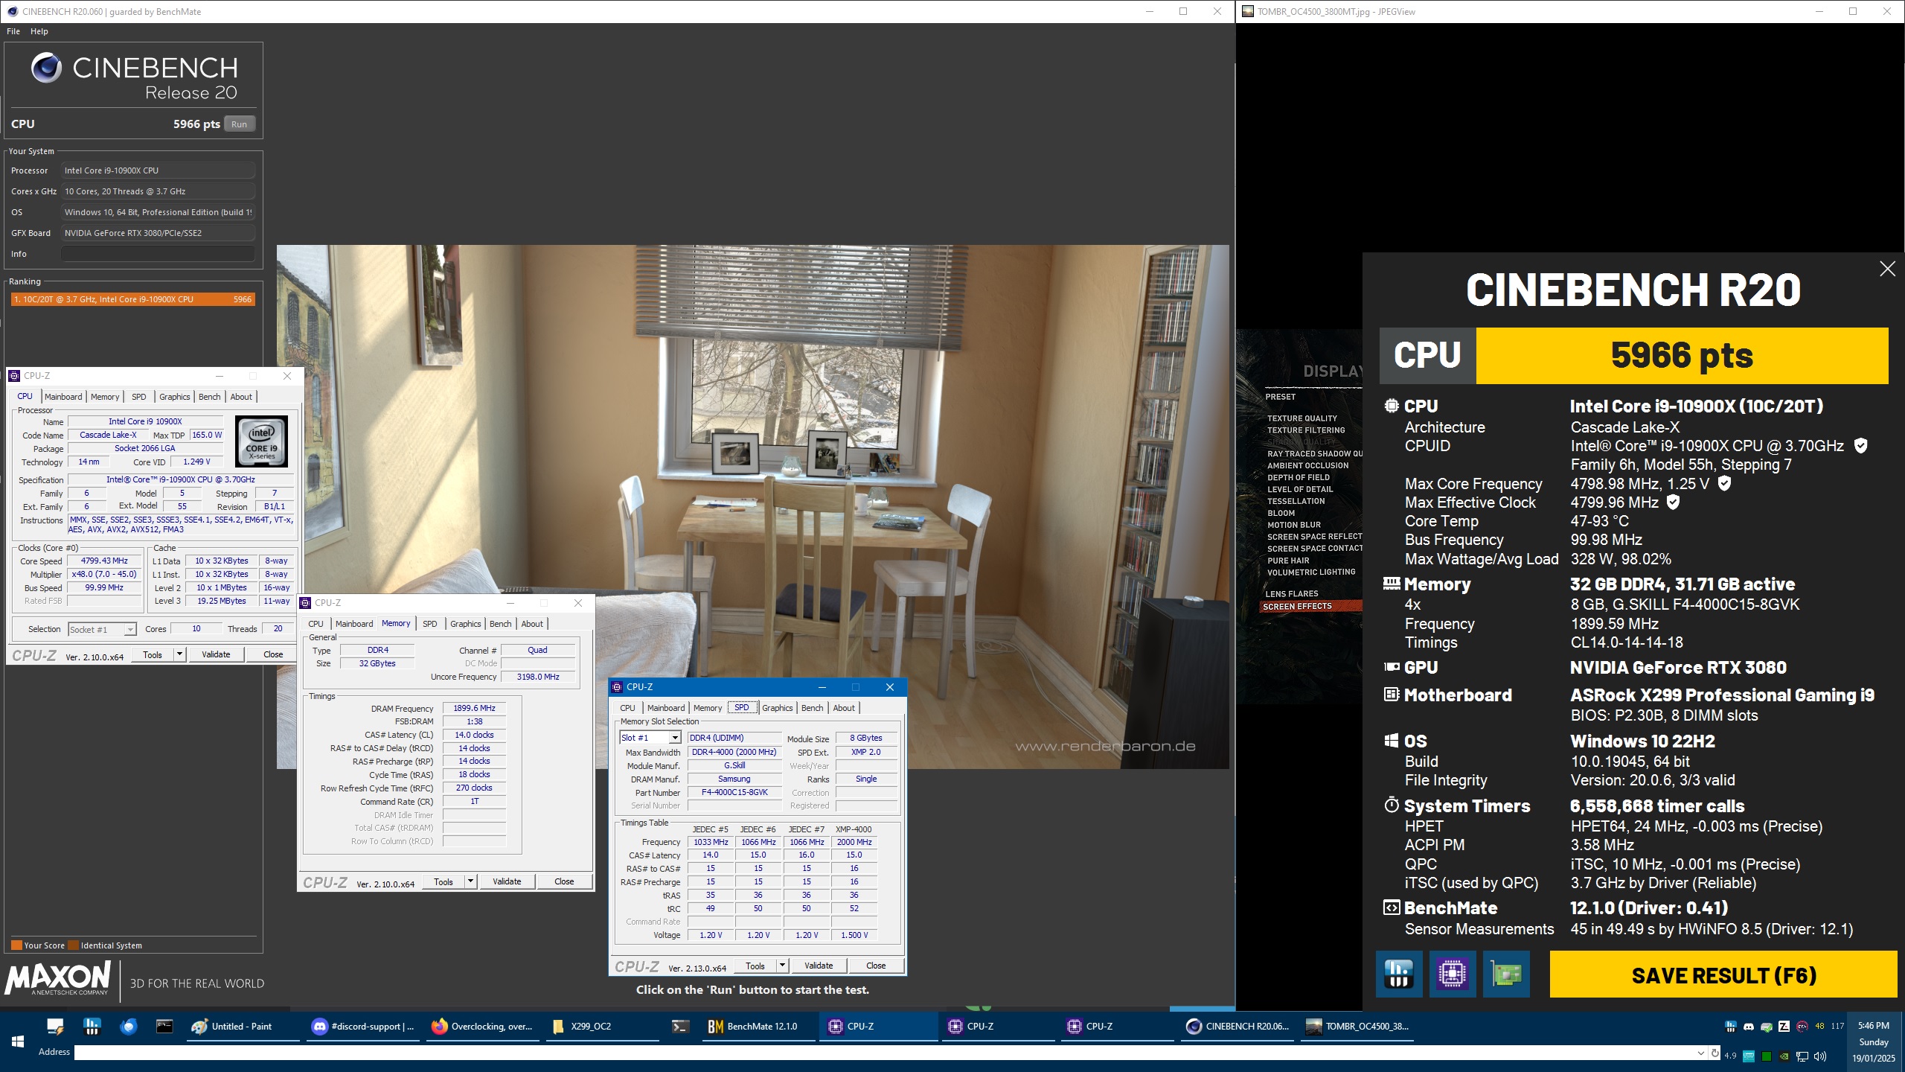Switch to the Untitled - Paint window
1905x1072 pixels.
tap(243, 1027)
